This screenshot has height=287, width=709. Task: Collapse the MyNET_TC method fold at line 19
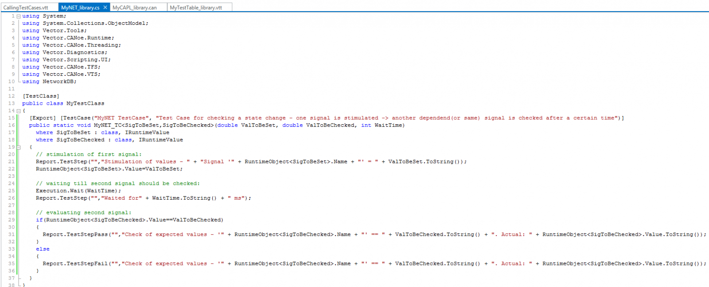[x=19, y=147]
